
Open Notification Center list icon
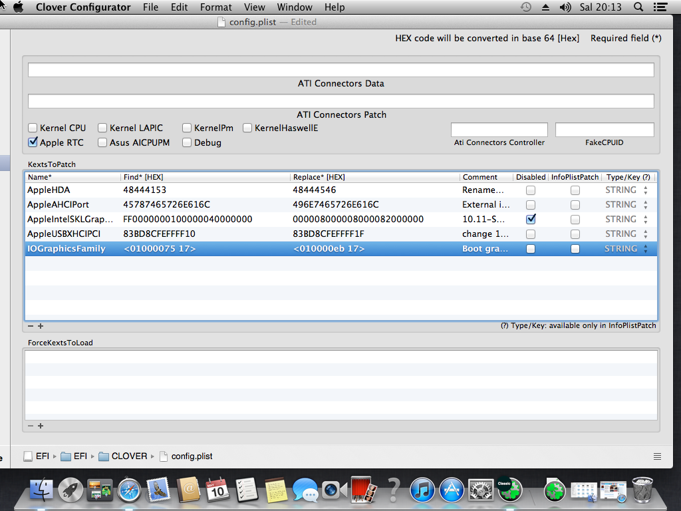[660, 7]
